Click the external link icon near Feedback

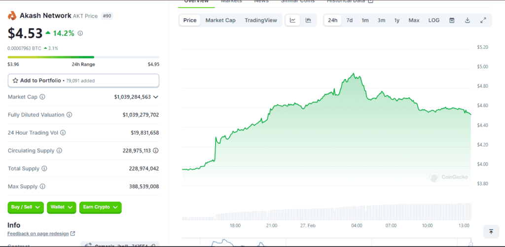pyautogui.click(x=73, y=234)
